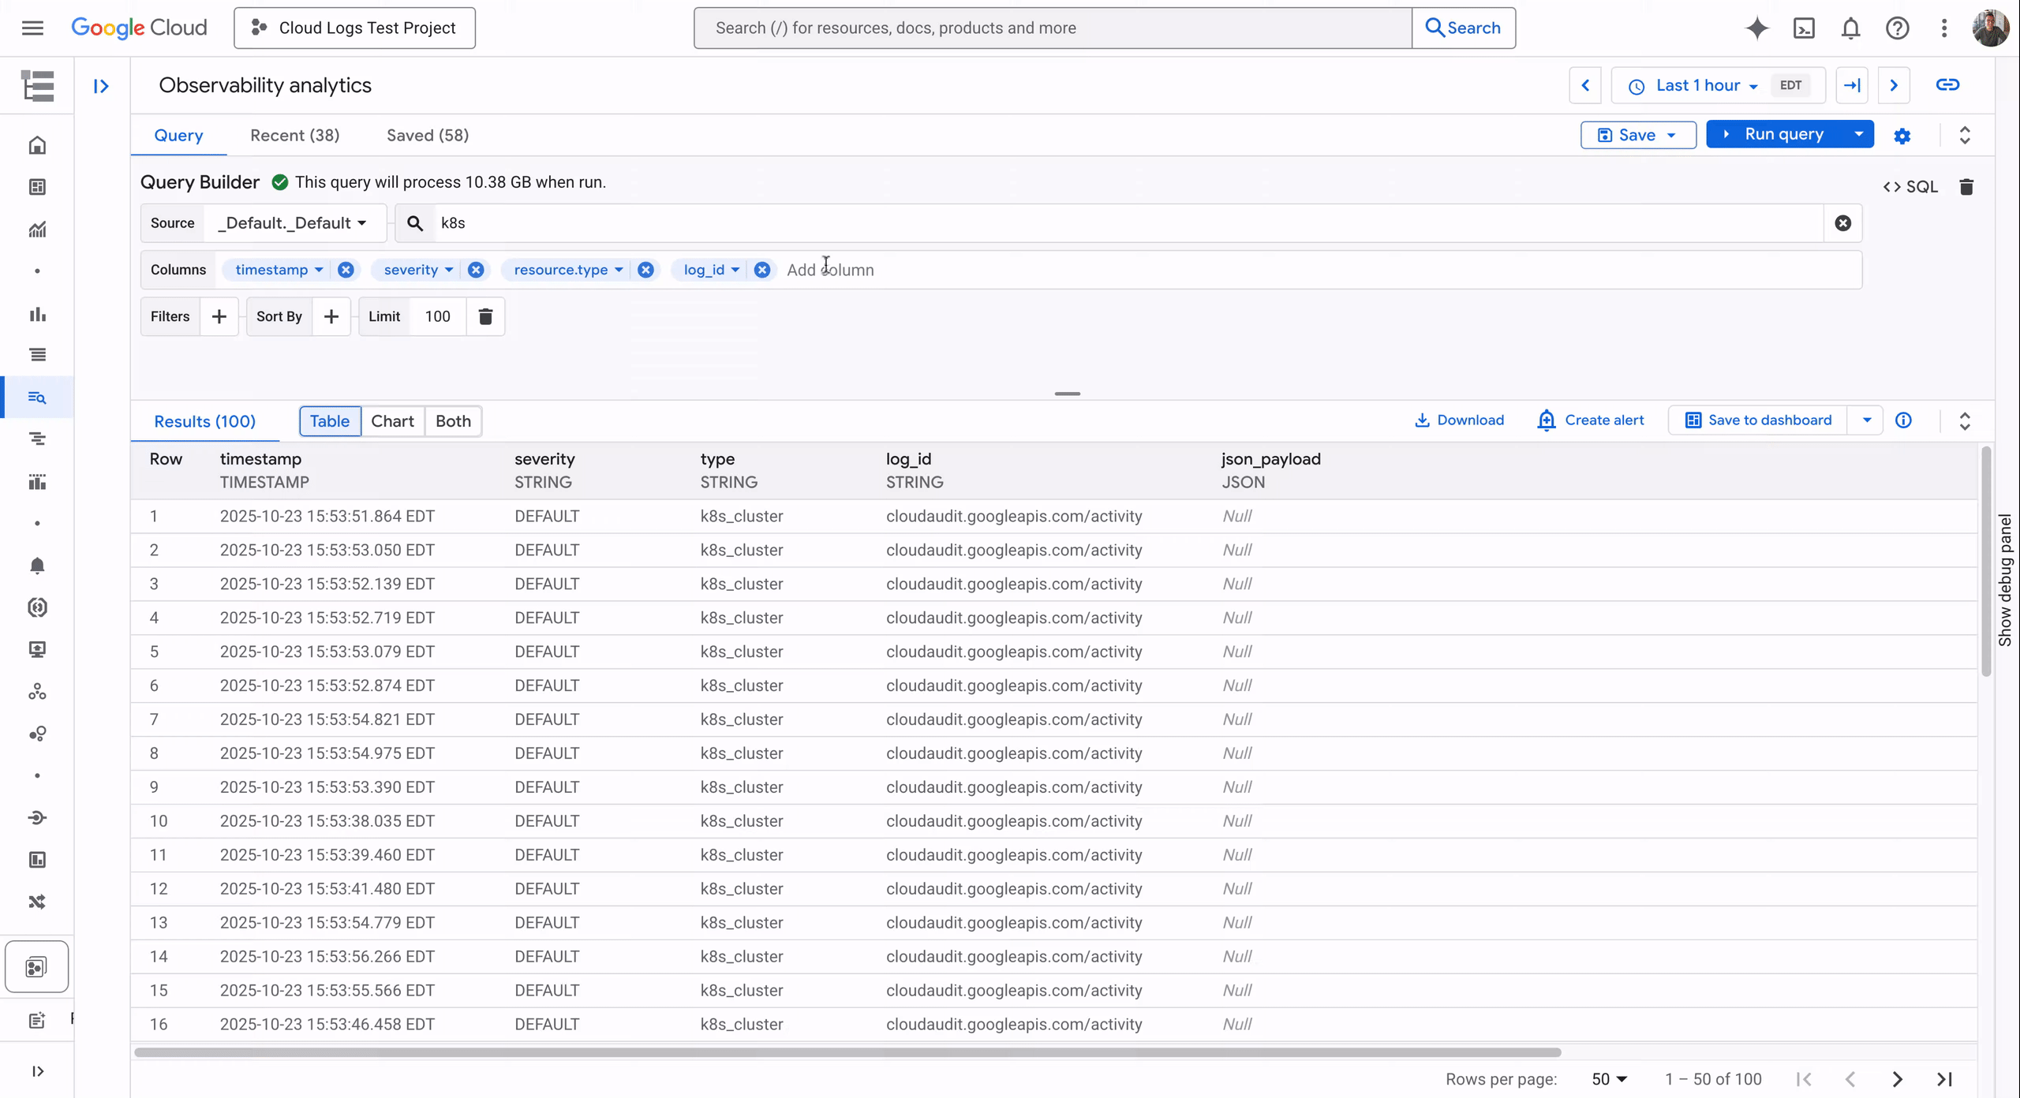
Task: Click the query settings gear icon
Action: point(1902,136)
